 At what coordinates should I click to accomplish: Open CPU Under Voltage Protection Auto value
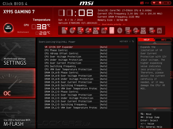(104, 60)
